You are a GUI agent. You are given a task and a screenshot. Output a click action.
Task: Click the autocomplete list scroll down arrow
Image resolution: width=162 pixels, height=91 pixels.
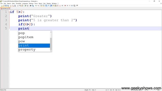click(51, 51)
